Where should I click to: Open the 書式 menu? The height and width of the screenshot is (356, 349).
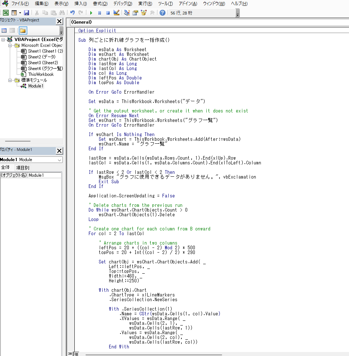(x=100, y=4)
